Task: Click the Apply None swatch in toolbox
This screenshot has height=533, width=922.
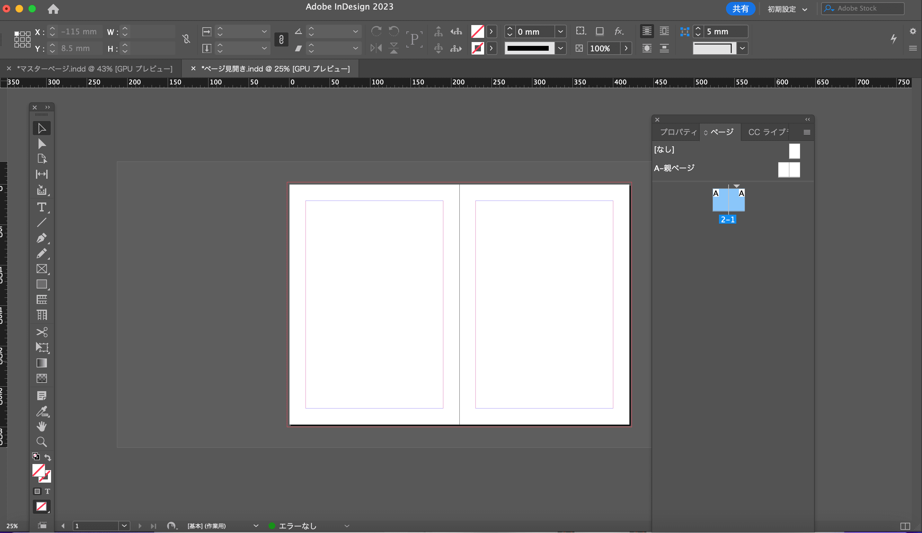Action: [41, 506]
